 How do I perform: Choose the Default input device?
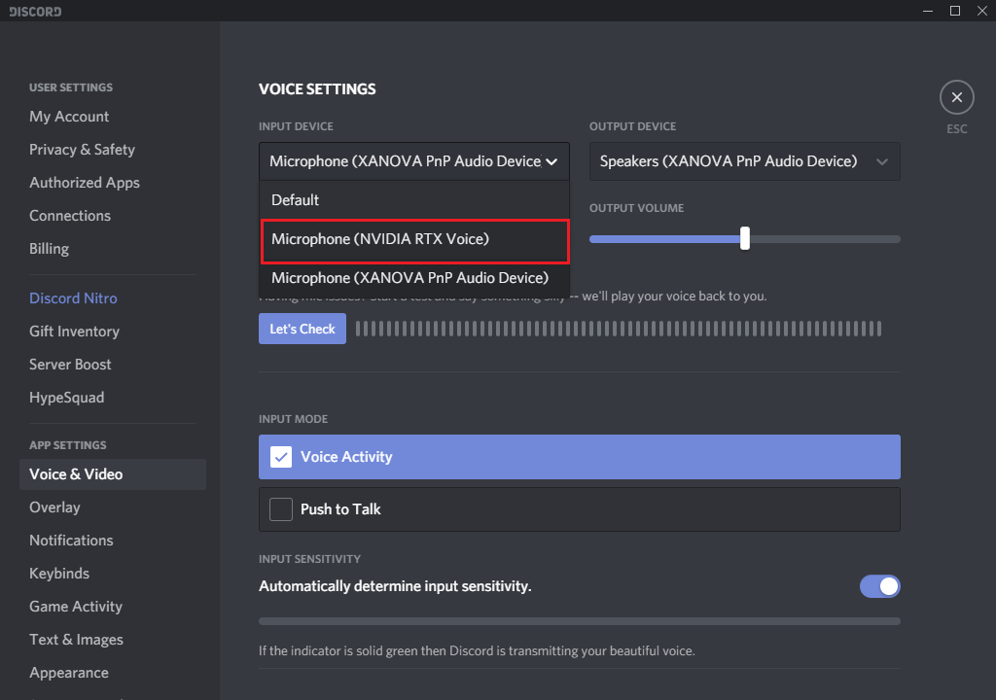tap(414, 200)
